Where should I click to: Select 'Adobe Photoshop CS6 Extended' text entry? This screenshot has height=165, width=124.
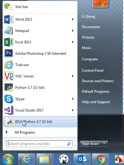(x=41, y=54)
